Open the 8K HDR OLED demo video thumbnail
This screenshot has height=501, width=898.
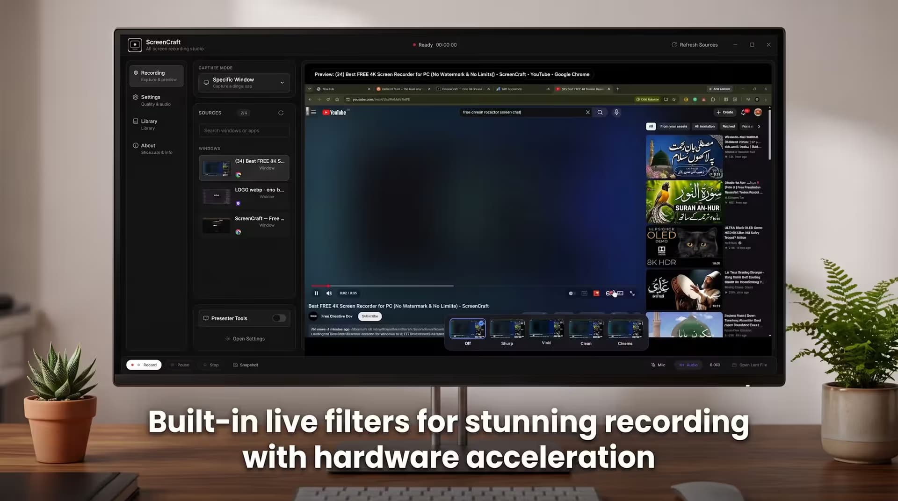pyautogui.click(x=684, y=246)
